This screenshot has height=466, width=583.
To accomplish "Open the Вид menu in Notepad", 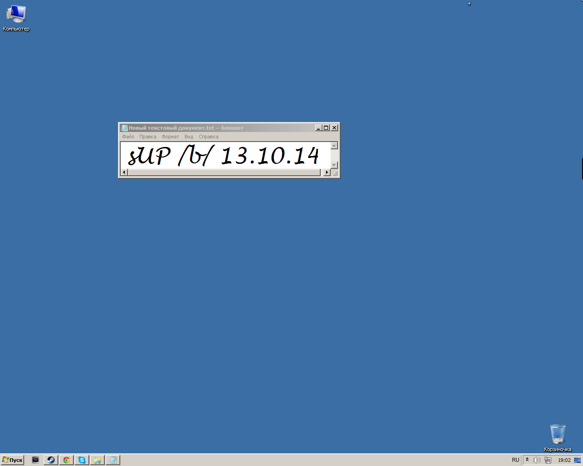I will 189,137.
